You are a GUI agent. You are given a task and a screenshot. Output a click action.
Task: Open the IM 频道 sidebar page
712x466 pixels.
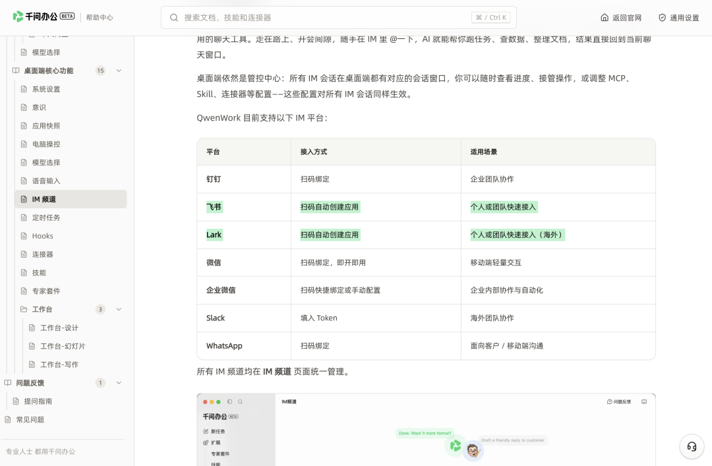coord(71,199)
